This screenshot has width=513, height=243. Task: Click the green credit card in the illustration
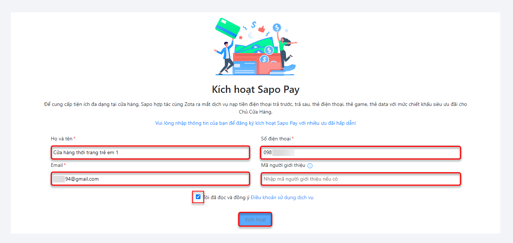click(227, 28)
